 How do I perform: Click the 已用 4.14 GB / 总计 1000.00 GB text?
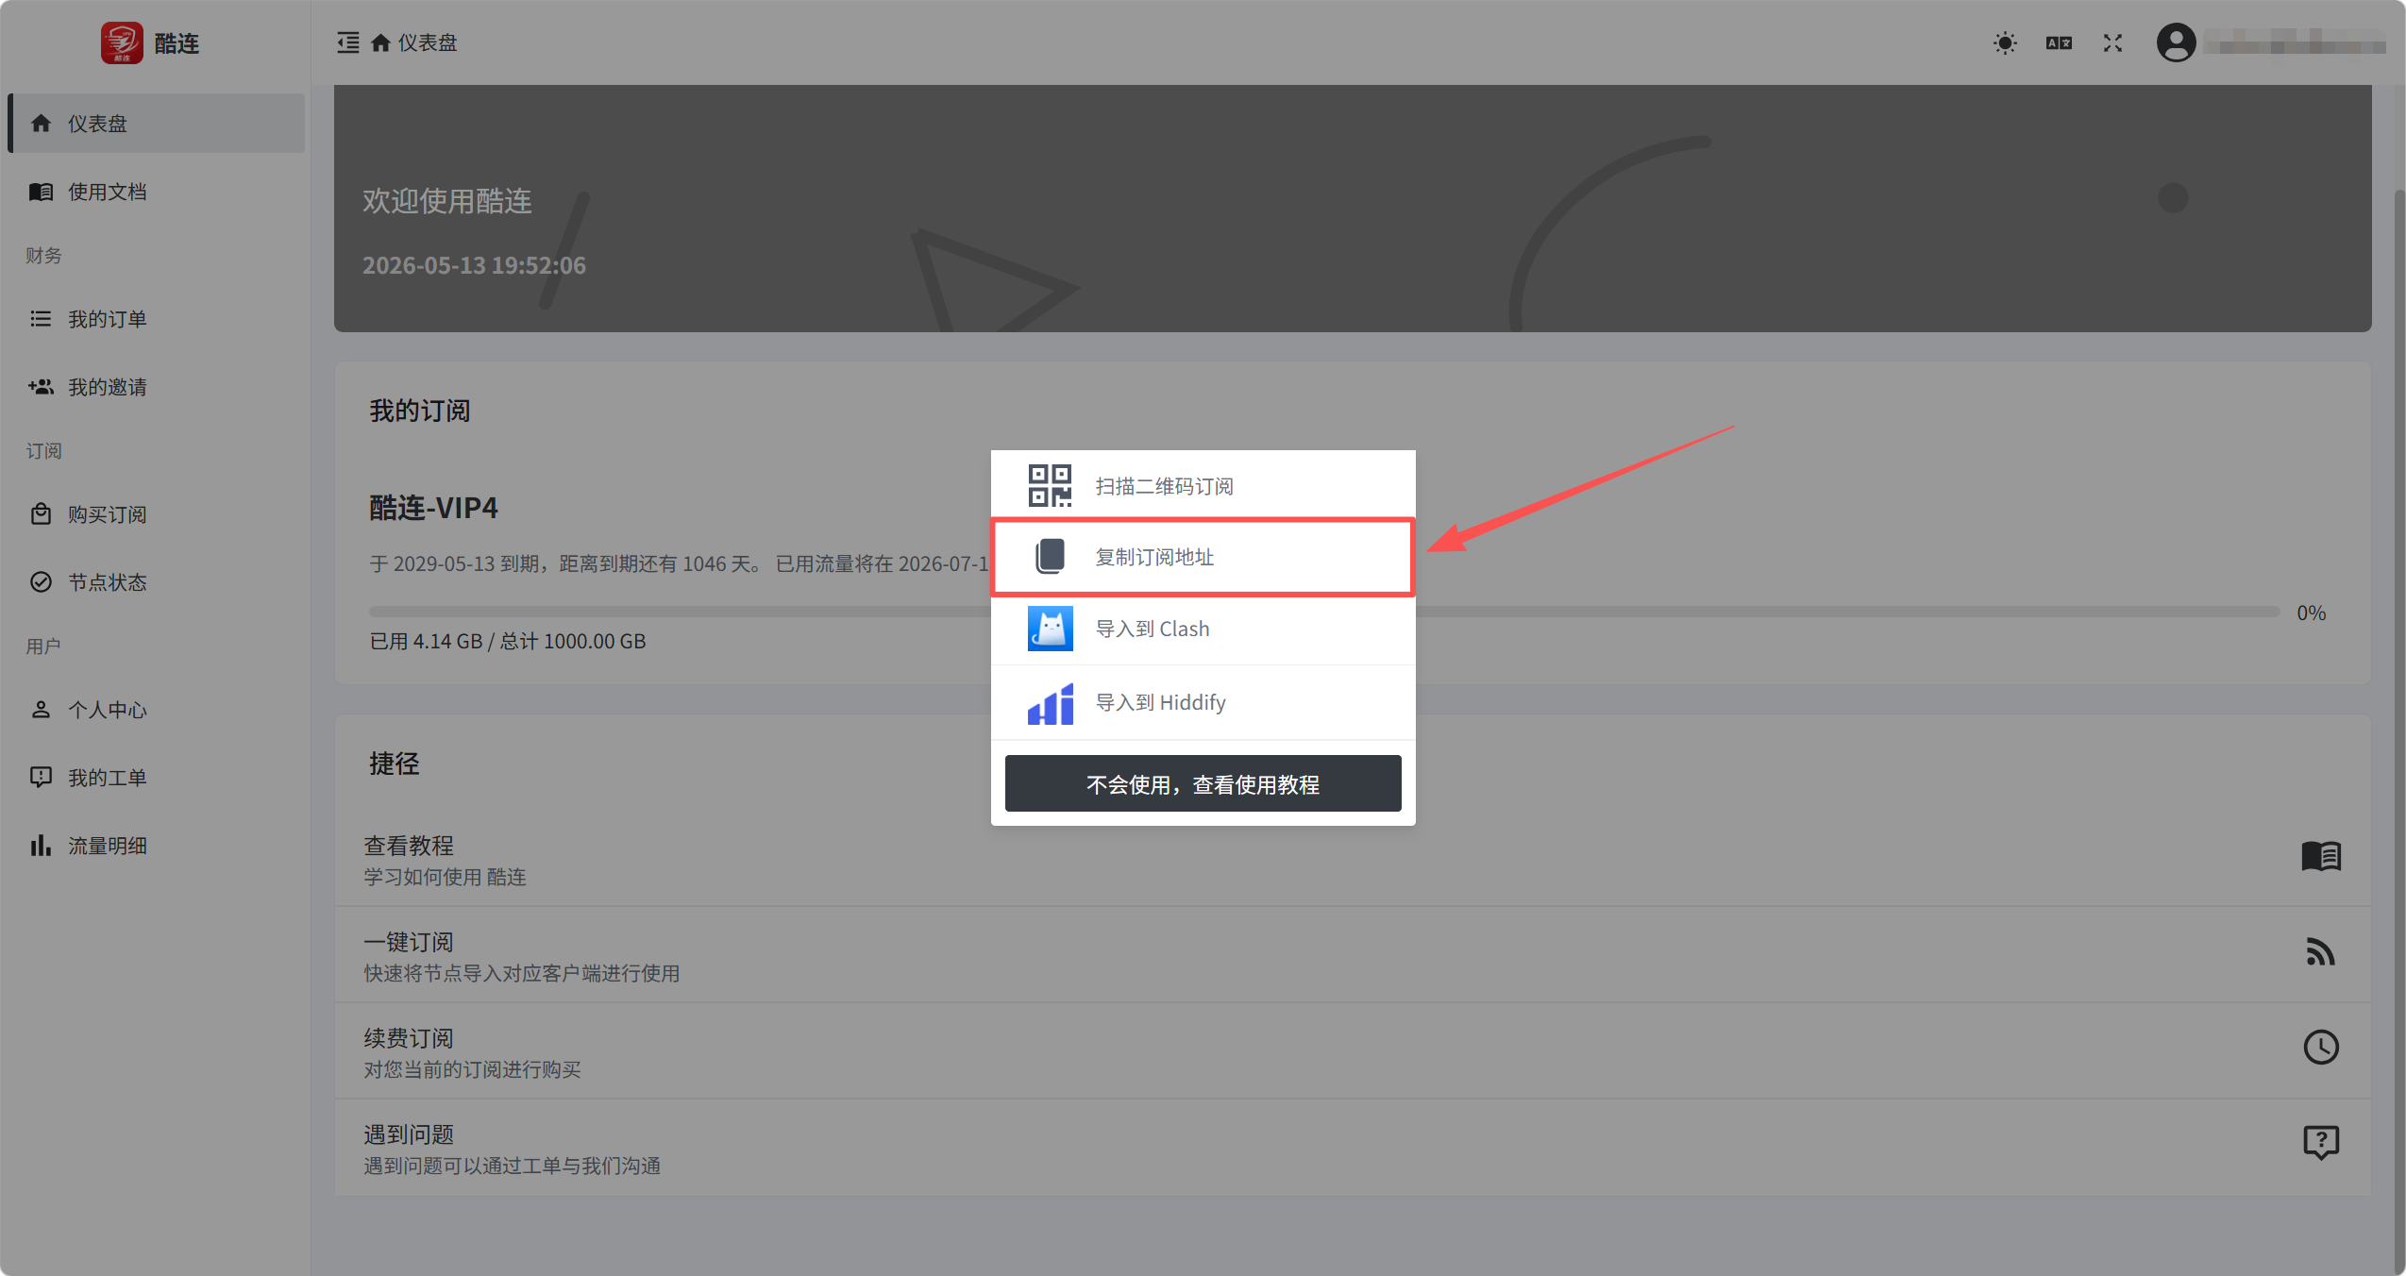508,641
